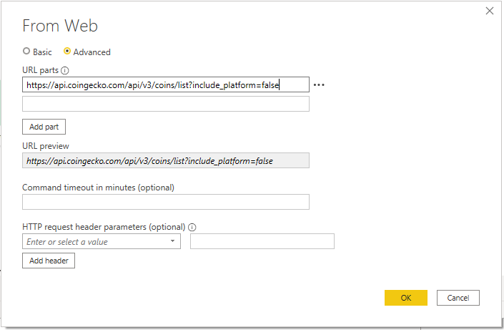Select the Basic radio button

click(x=26, y=52)
